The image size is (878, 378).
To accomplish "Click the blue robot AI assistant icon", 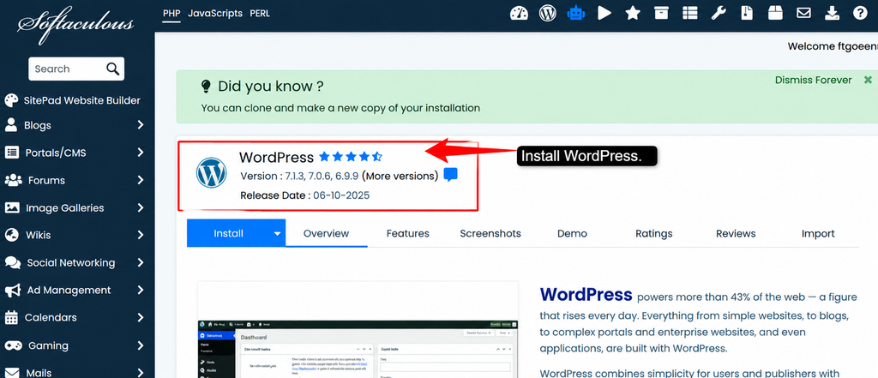I will pyautogui.click(x=575, y=13).
